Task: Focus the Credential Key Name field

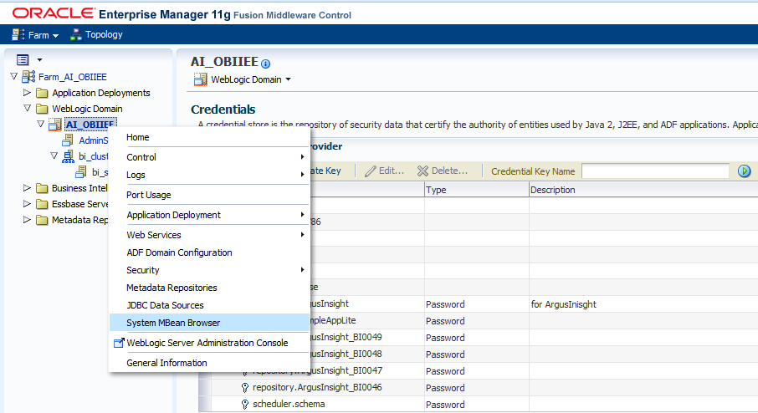Action: click(x=655, y=171)
